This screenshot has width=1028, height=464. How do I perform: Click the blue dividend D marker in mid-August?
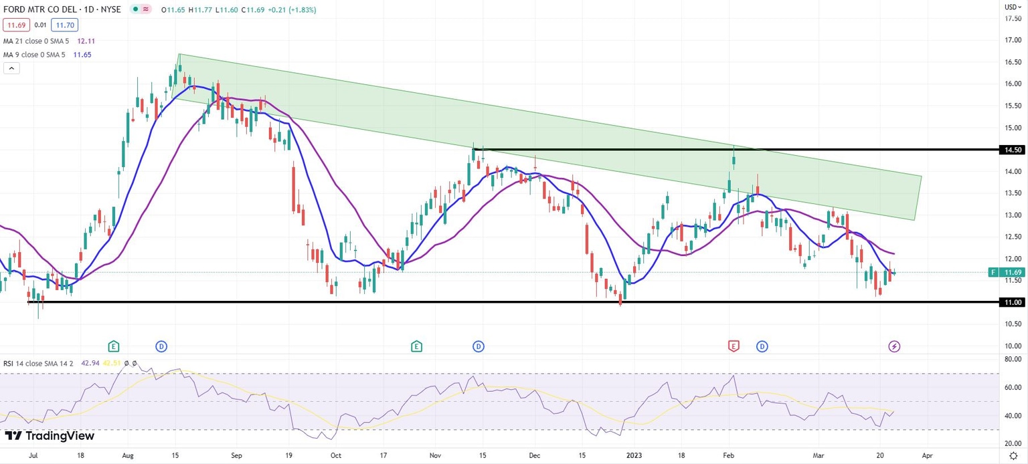tap(161, 346)
